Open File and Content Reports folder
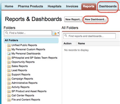Screen dimensions: 120x104 (x=26, y=100)
